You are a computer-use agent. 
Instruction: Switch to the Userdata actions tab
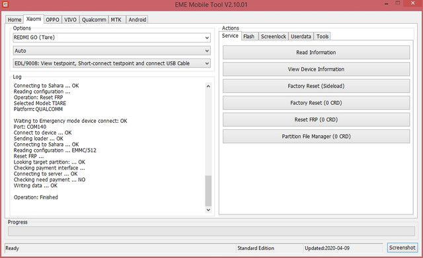point(301,36)
